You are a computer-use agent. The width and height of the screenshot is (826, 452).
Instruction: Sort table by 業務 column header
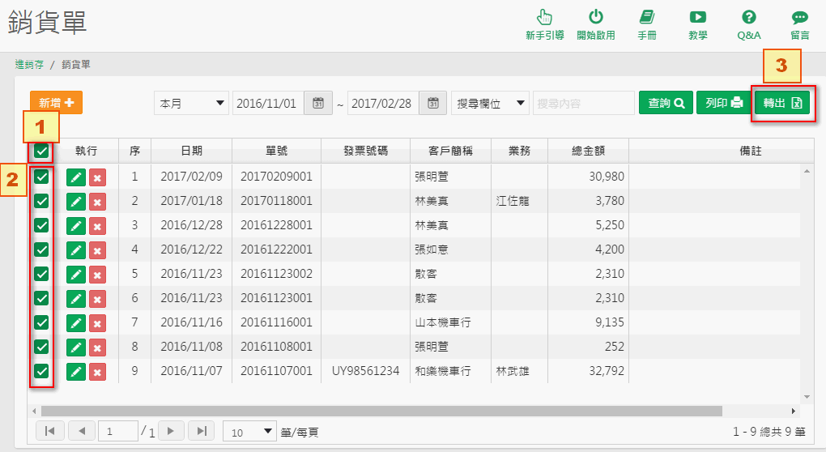tap(519, 151)
